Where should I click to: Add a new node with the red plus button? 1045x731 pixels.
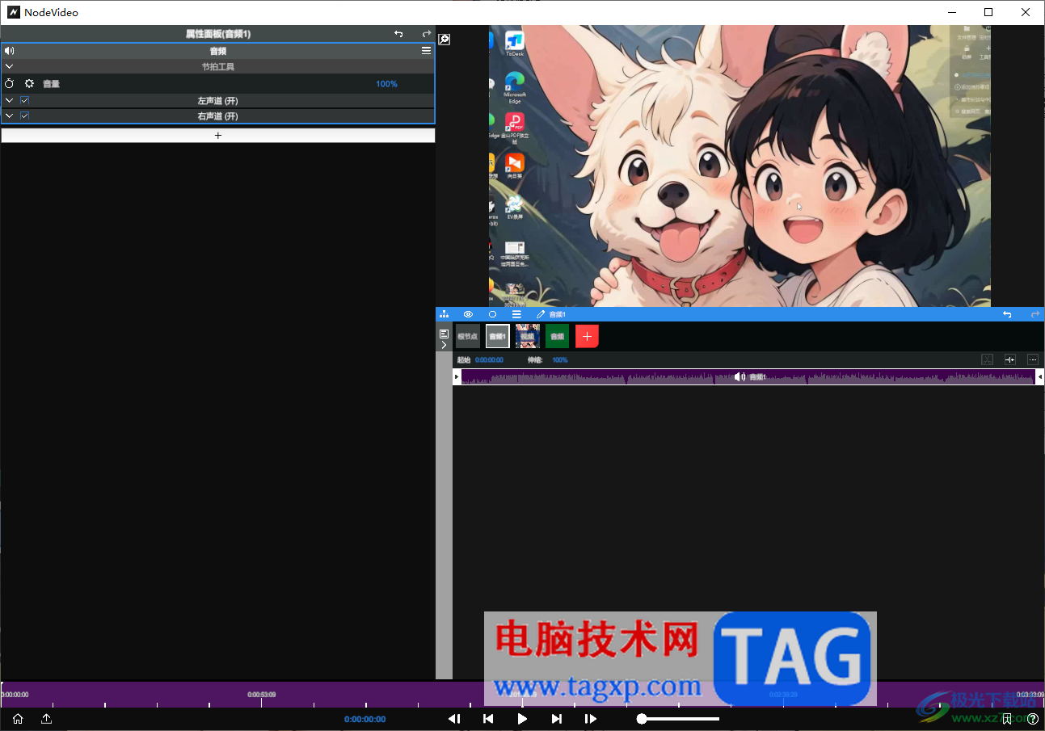[x=588, y=336]
